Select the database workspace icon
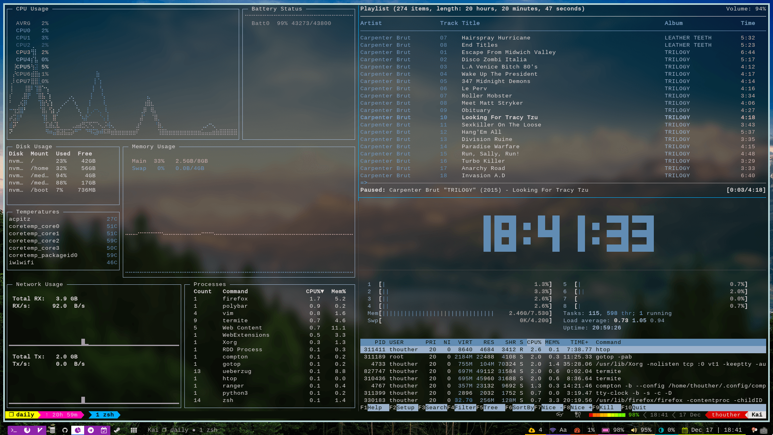The image size is (773, 435). [x=52, y=429]
